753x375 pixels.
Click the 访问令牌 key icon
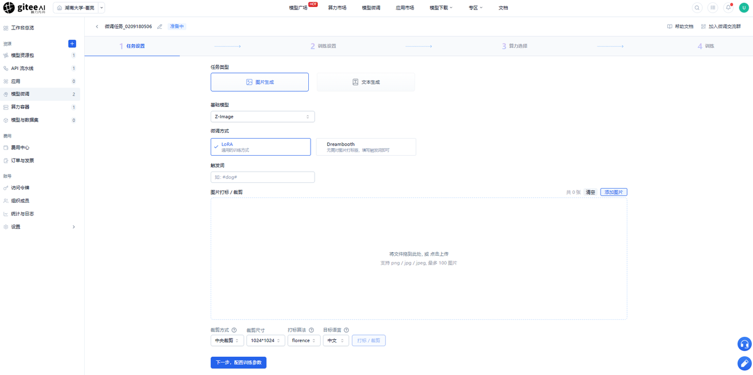(x=6, y=188)
